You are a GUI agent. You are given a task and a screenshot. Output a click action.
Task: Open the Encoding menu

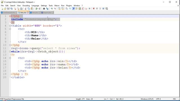click(x=26, y=6)
